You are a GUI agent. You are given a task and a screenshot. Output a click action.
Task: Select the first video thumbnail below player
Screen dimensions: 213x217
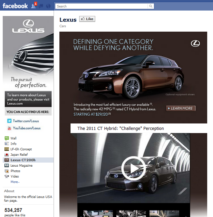tap(98, 214)
